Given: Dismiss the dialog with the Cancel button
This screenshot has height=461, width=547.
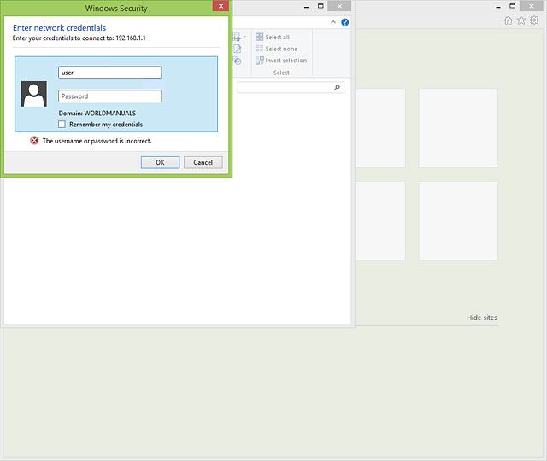Looking at the screenshot, I should pyautogui.click(x=203, y=162).
